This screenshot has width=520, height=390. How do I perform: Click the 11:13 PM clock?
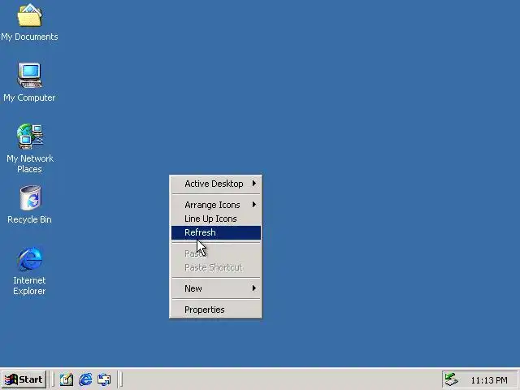coord(489,380)
